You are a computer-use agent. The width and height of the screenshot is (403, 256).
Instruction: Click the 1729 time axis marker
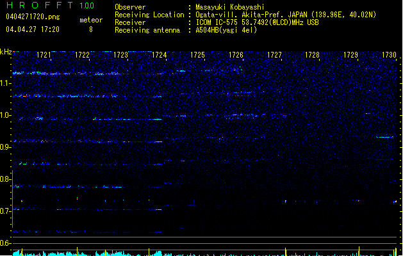(351, 55)
